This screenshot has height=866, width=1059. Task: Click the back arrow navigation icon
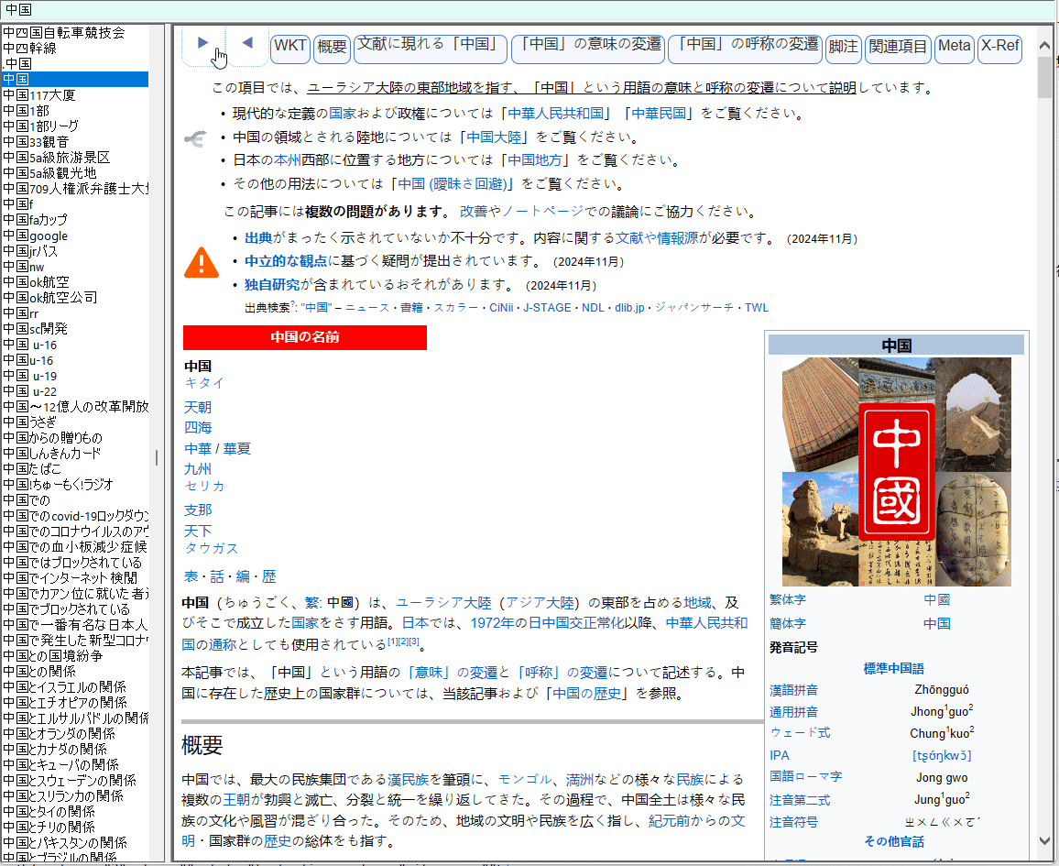click(x=247, y=42)
